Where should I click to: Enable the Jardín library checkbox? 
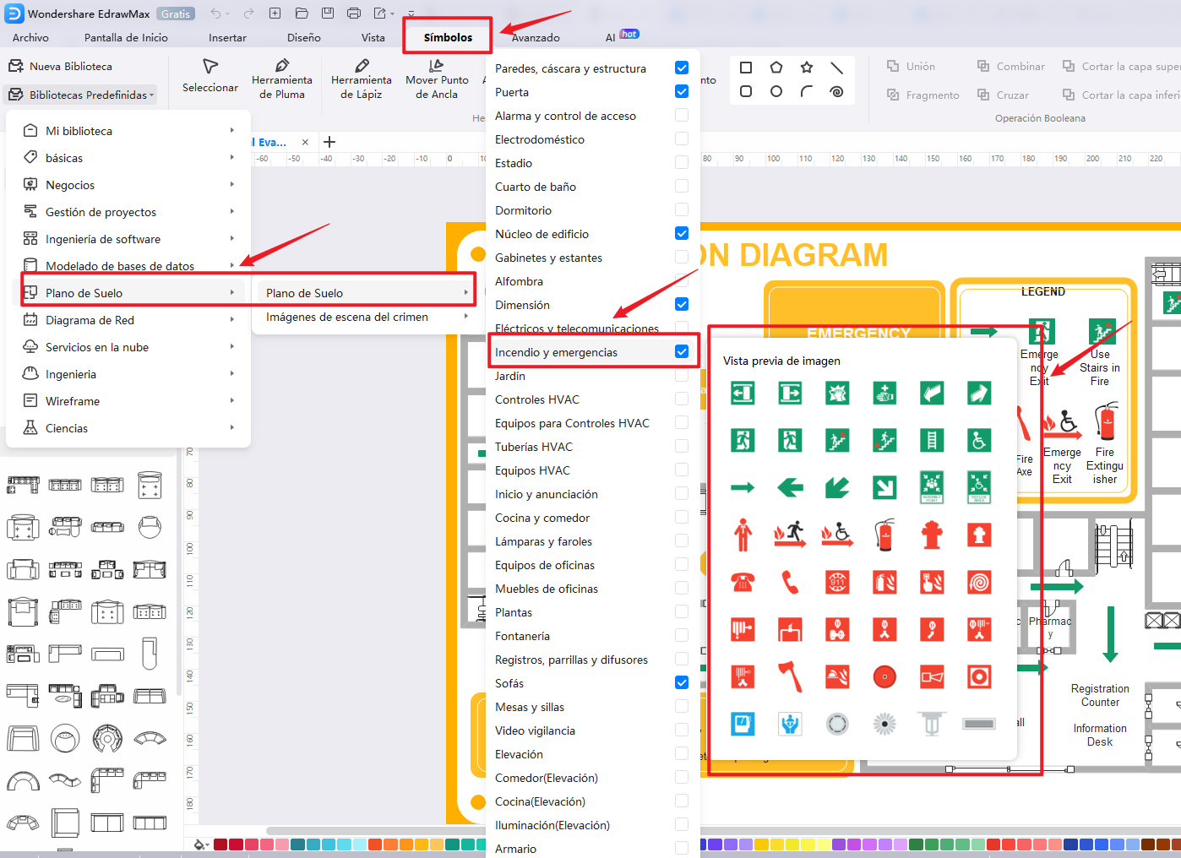[x=682, y=376]
